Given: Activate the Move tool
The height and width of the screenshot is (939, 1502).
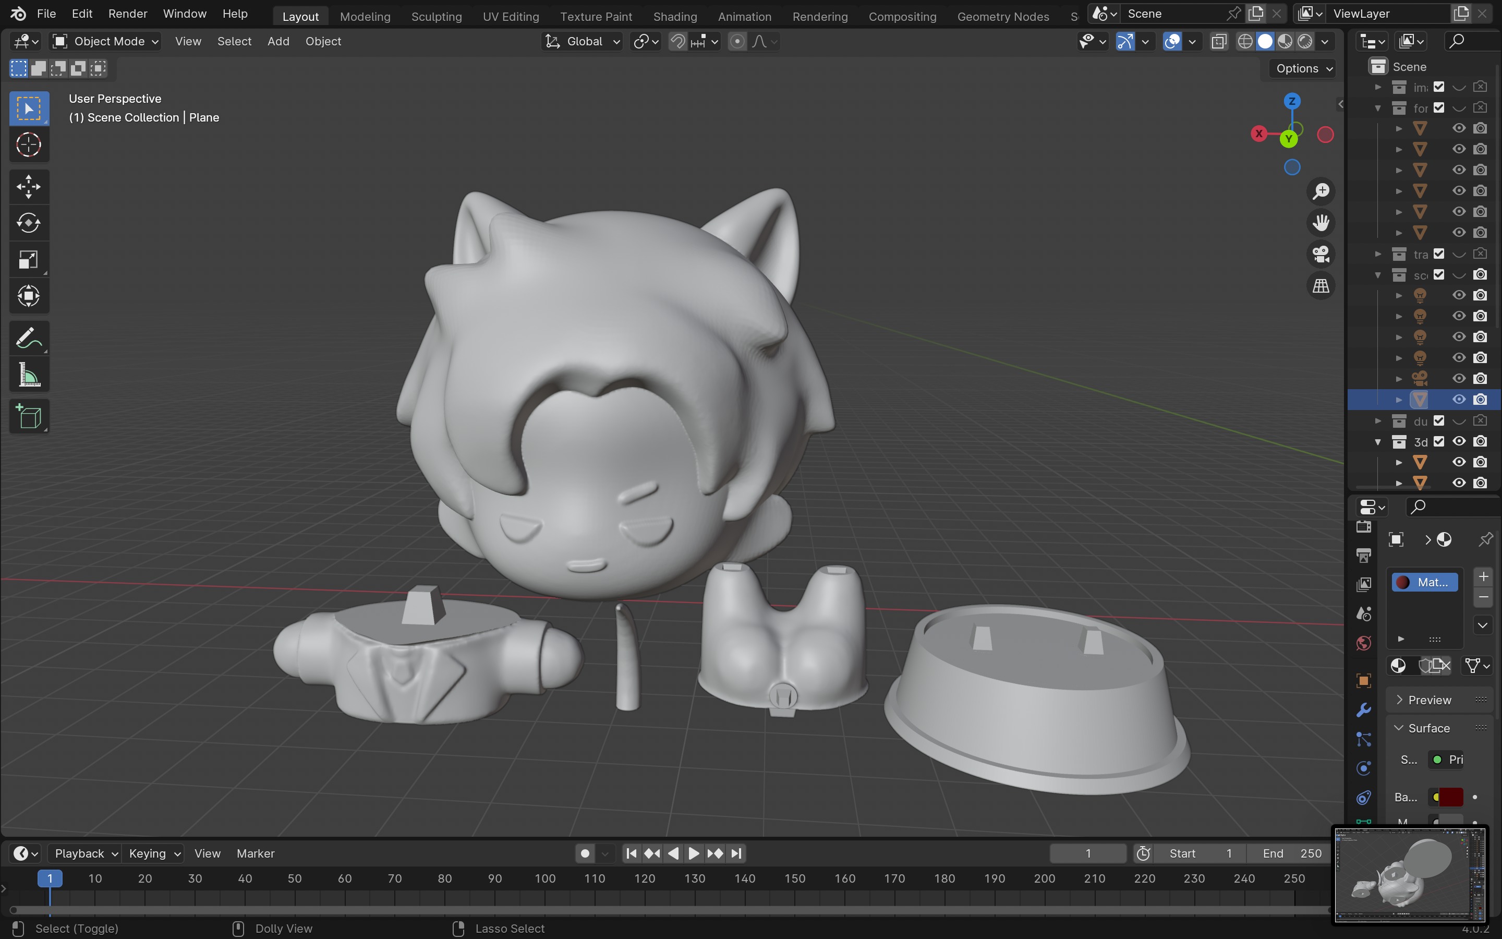Looking at the screenshot, I should coord(29,186).
